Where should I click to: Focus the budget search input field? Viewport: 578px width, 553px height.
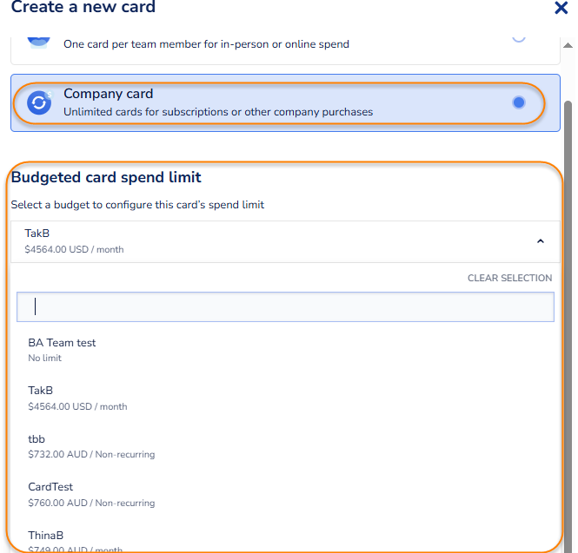pyautogui.click(x=285, y=306)
